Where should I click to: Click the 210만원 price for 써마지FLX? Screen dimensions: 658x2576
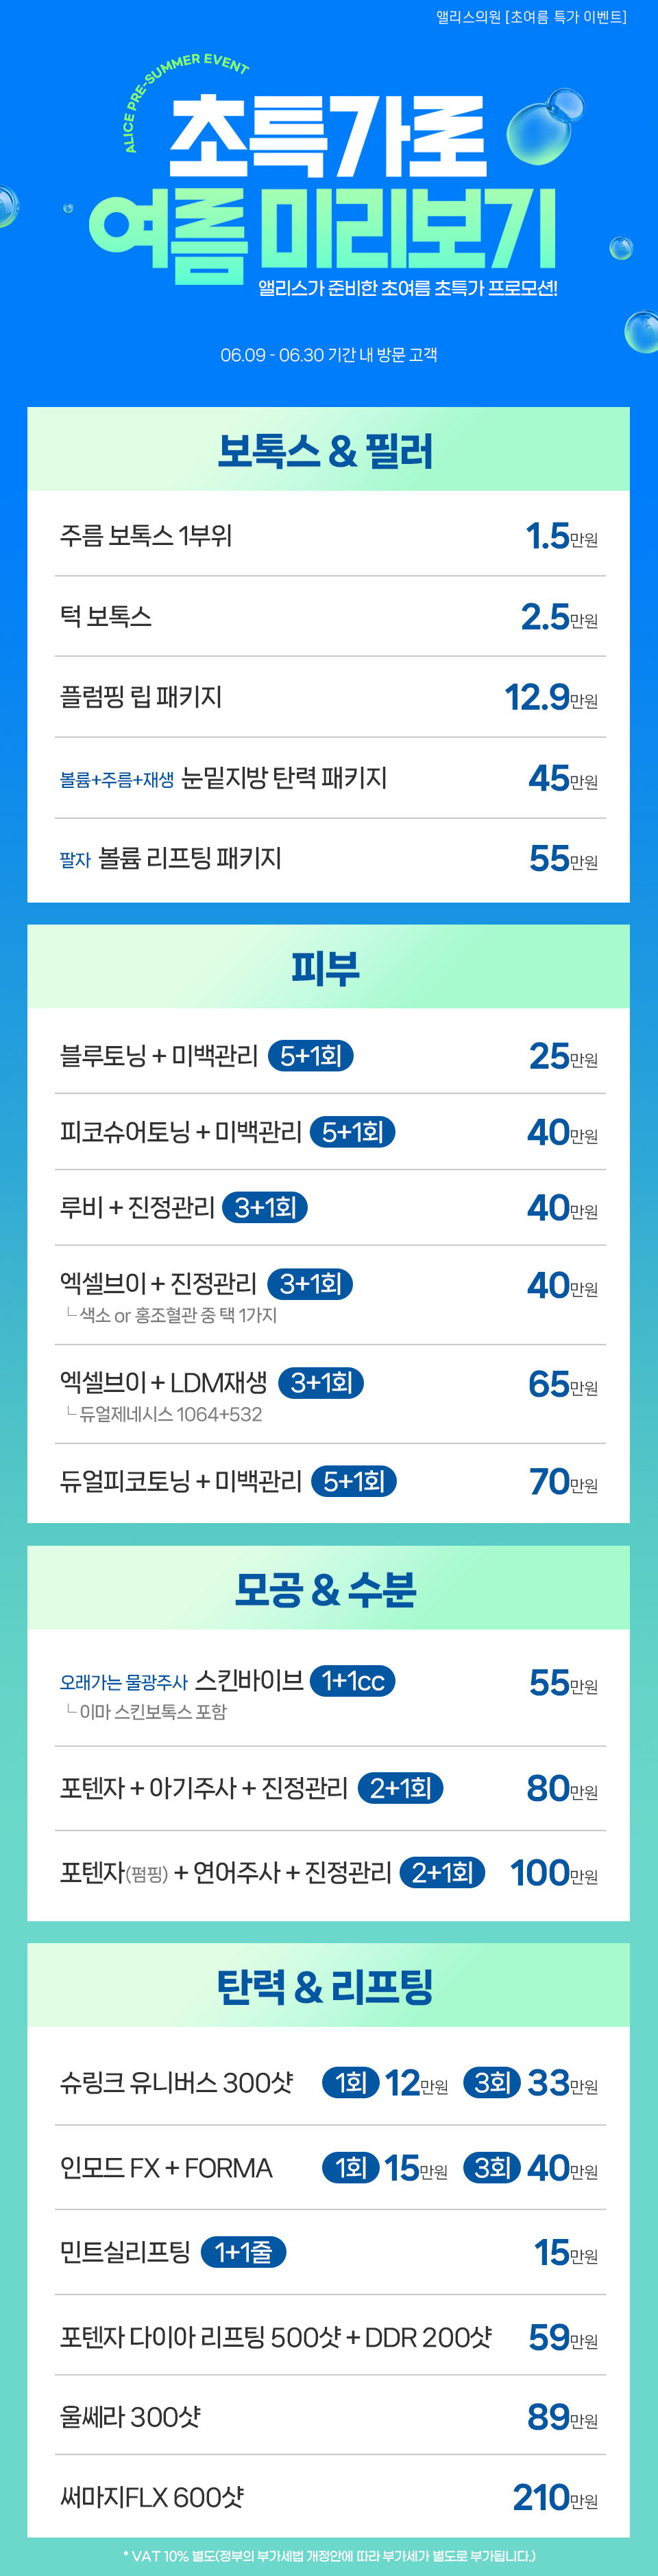[555, 2497]
